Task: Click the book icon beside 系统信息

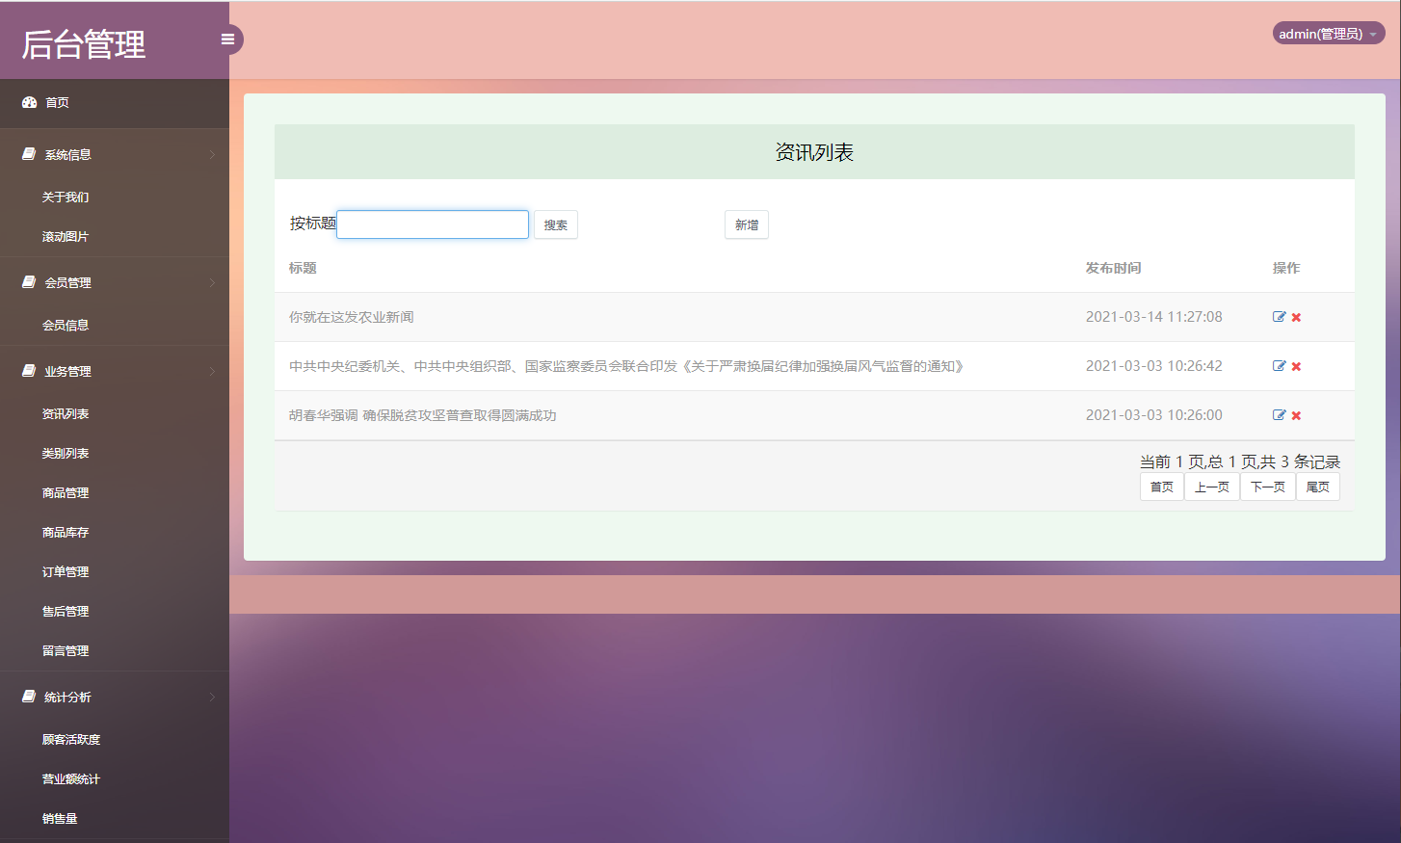Action: [26, 153]
